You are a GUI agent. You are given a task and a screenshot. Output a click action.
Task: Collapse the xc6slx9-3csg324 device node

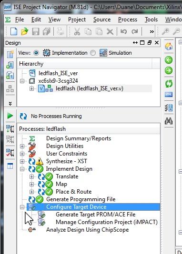22,81
